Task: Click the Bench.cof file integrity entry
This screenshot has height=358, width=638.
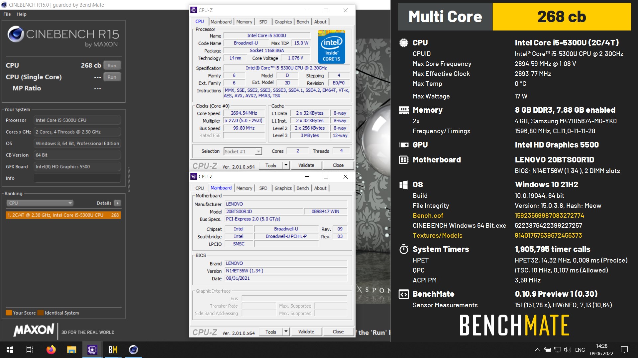Action: tap(428, 216)
